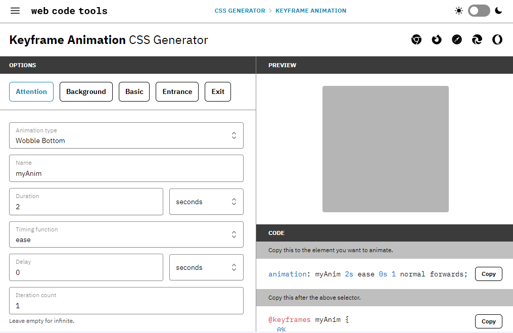Open the hamburger menu
The image size is (513, 333).
(15, 11)
